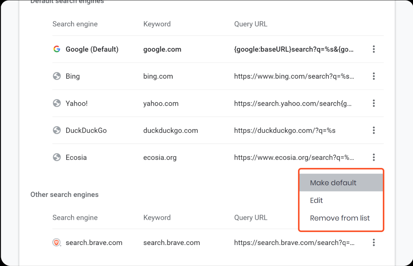Open more actions for search.brave.com
The image size is (413, 266).
pos(374,243)
